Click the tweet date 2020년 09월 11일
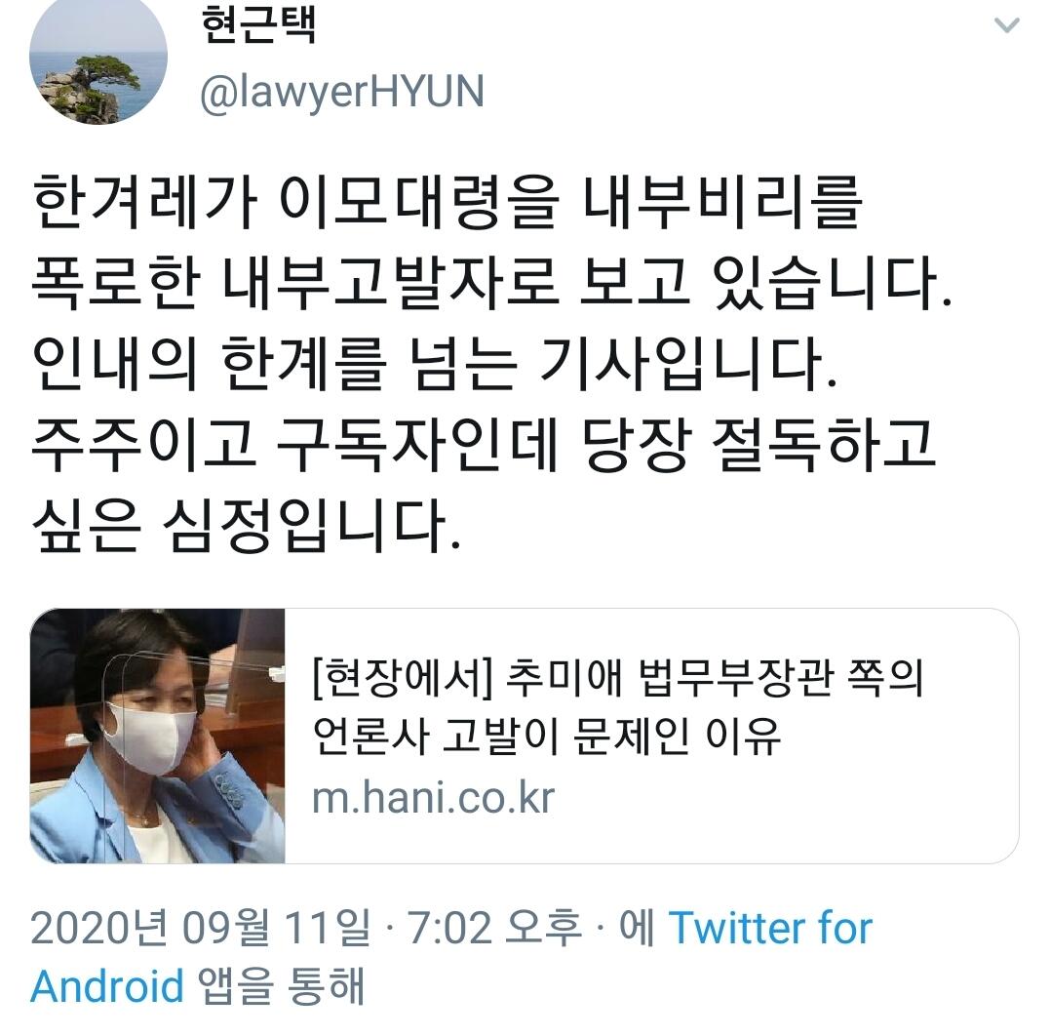The height and width of the screenshot is (1036, 1051). pos(201,928)
